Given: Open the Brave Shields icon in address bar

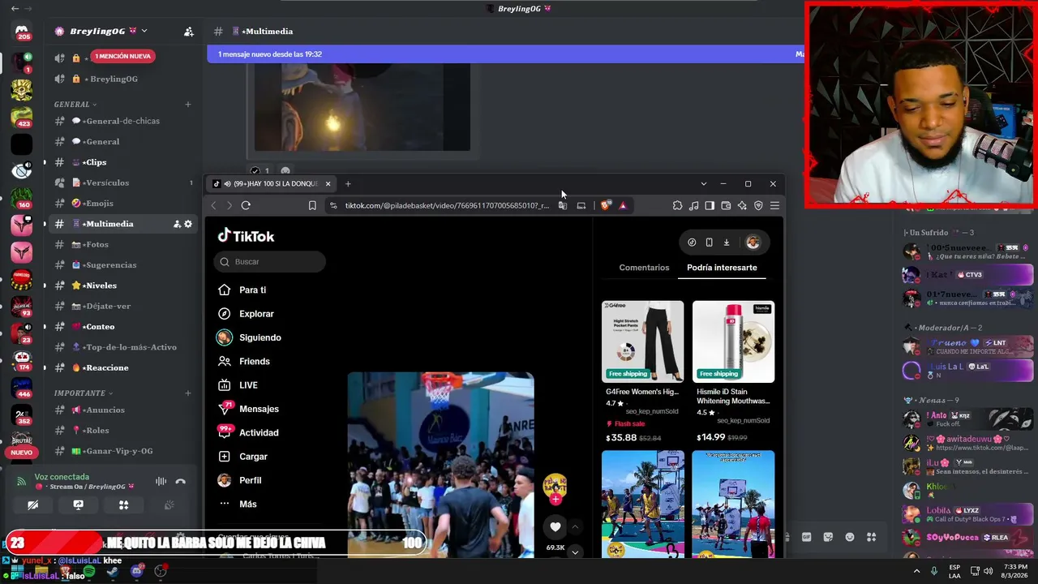Looking at the screenshot, I should coord(605,205).
